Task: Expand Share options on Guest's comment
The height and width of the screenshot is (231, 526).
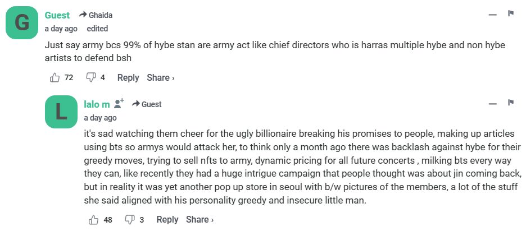Action: click(x=161, y=78)
